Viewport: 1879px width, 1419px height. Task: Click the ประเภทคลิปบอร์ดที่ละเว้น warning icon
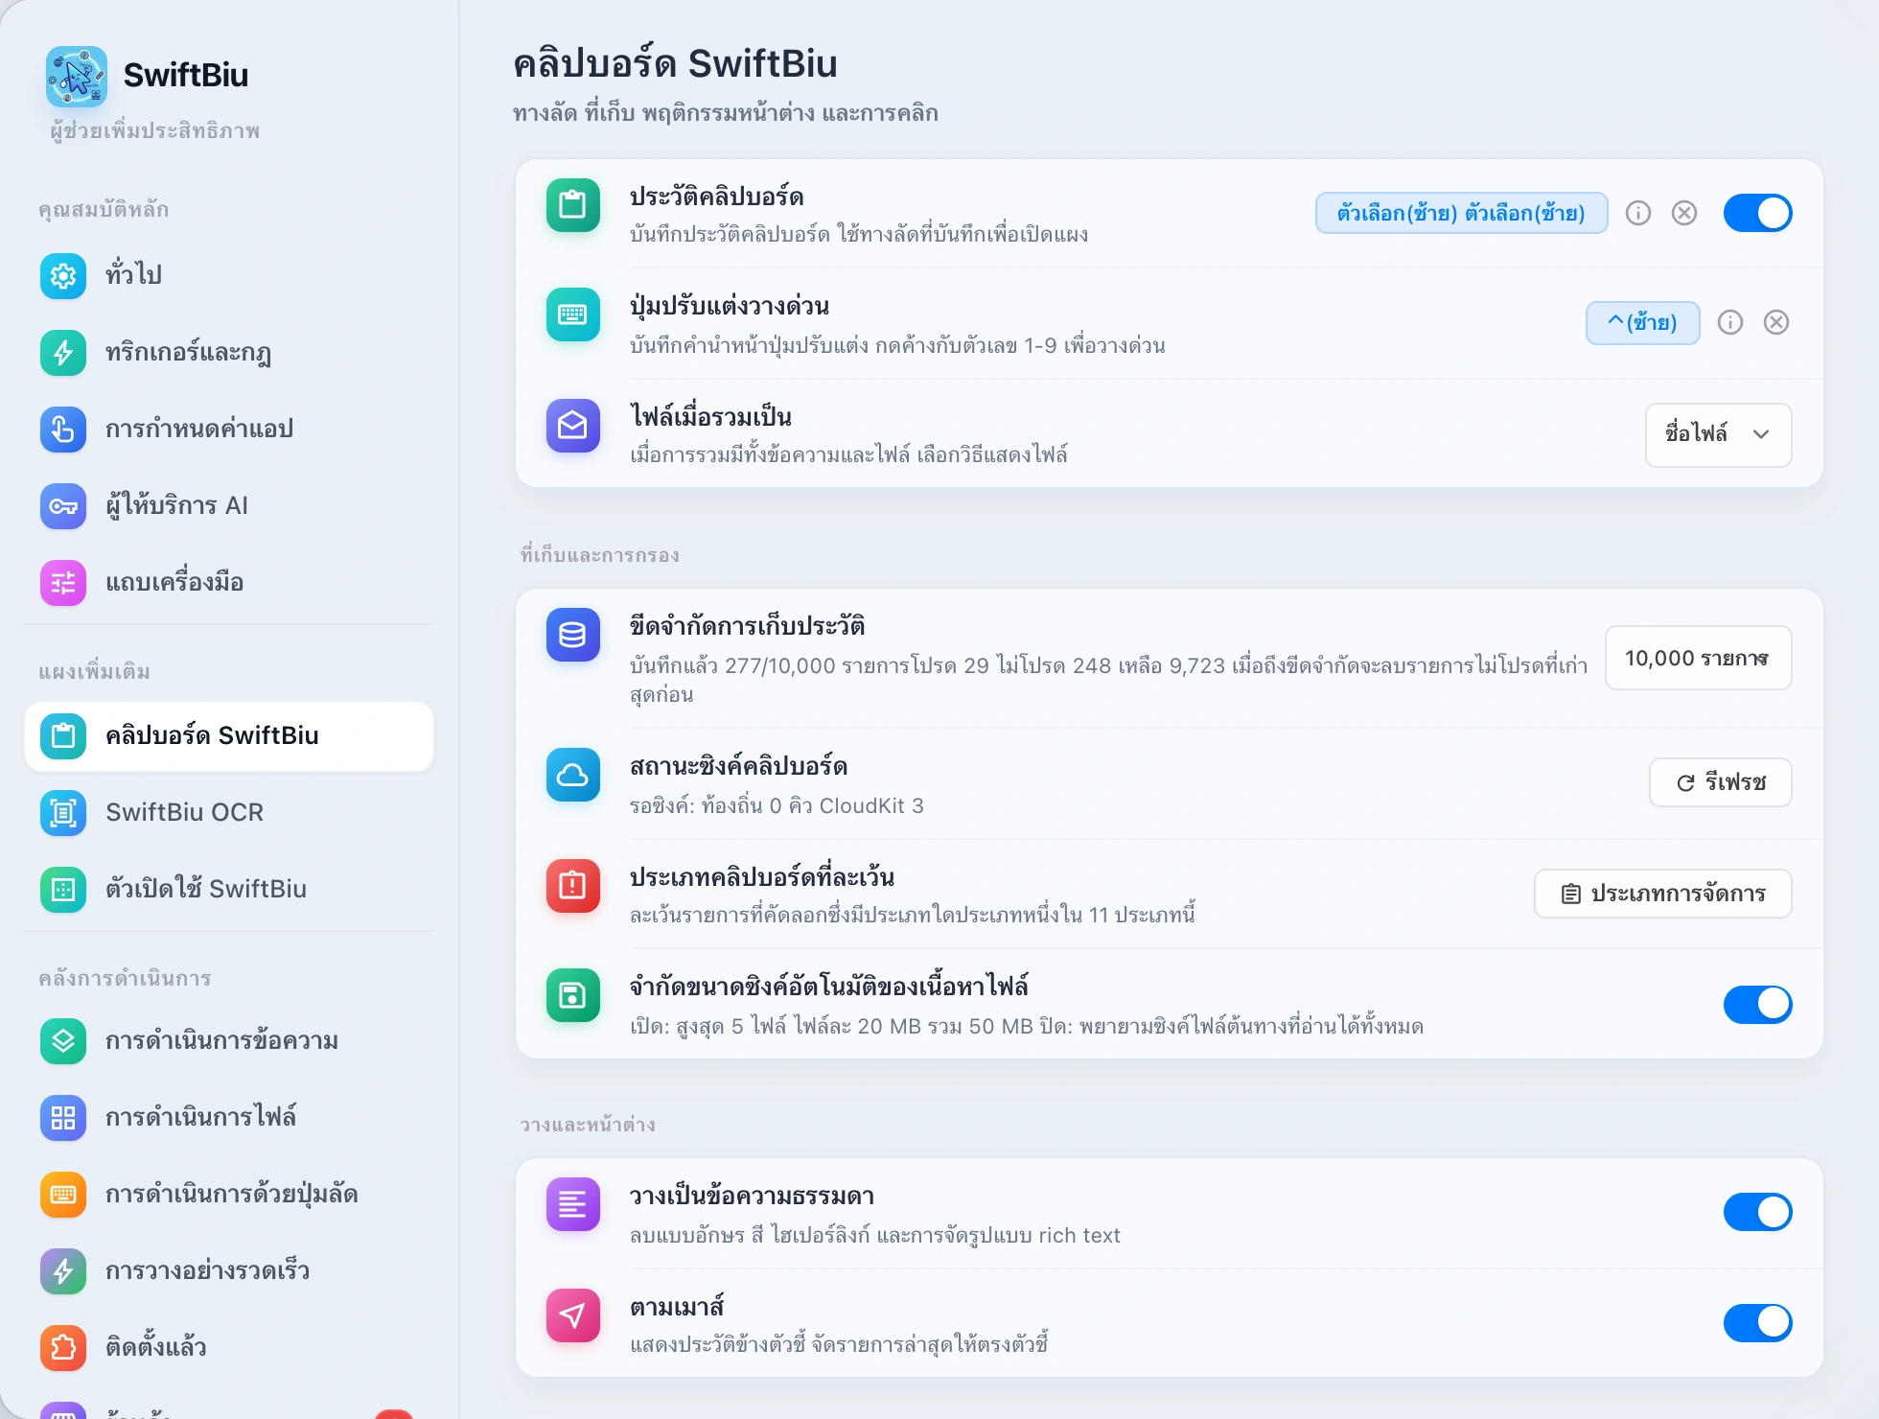point(573,886)
